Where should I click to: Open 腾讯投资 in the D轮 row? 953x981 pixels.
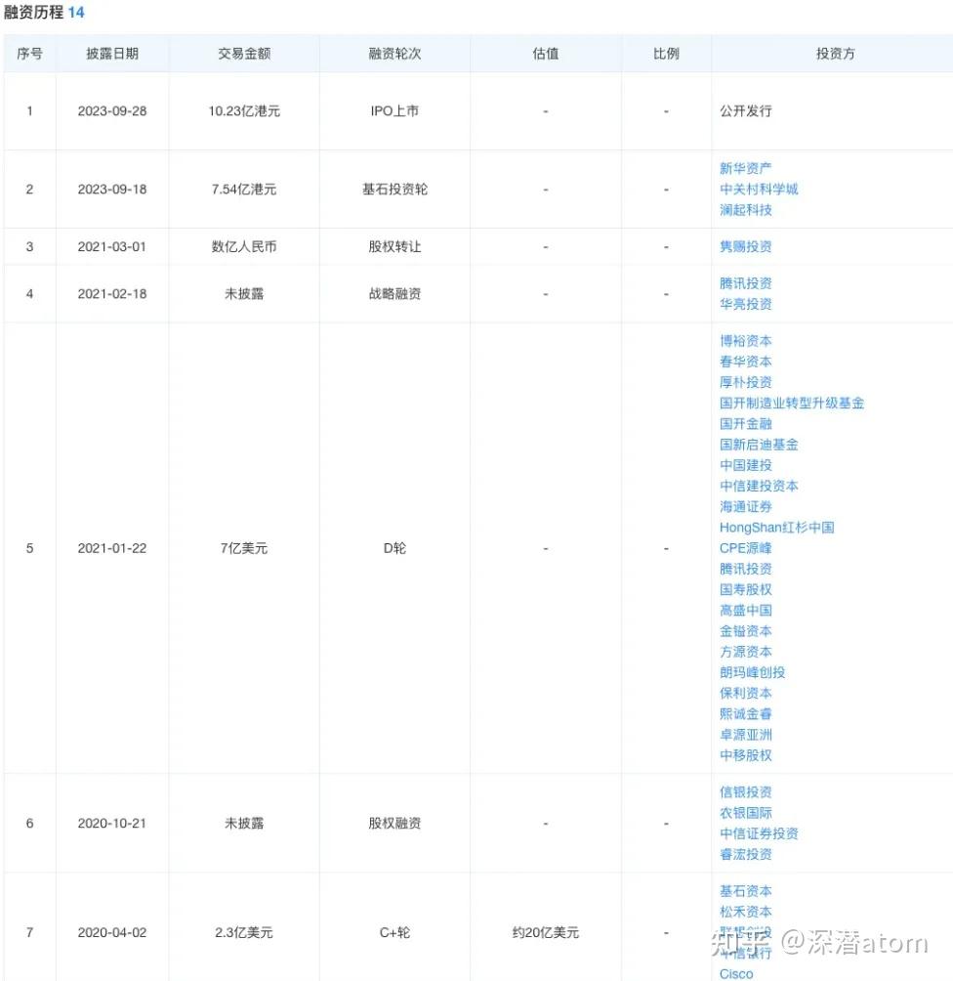click(745, 569)
